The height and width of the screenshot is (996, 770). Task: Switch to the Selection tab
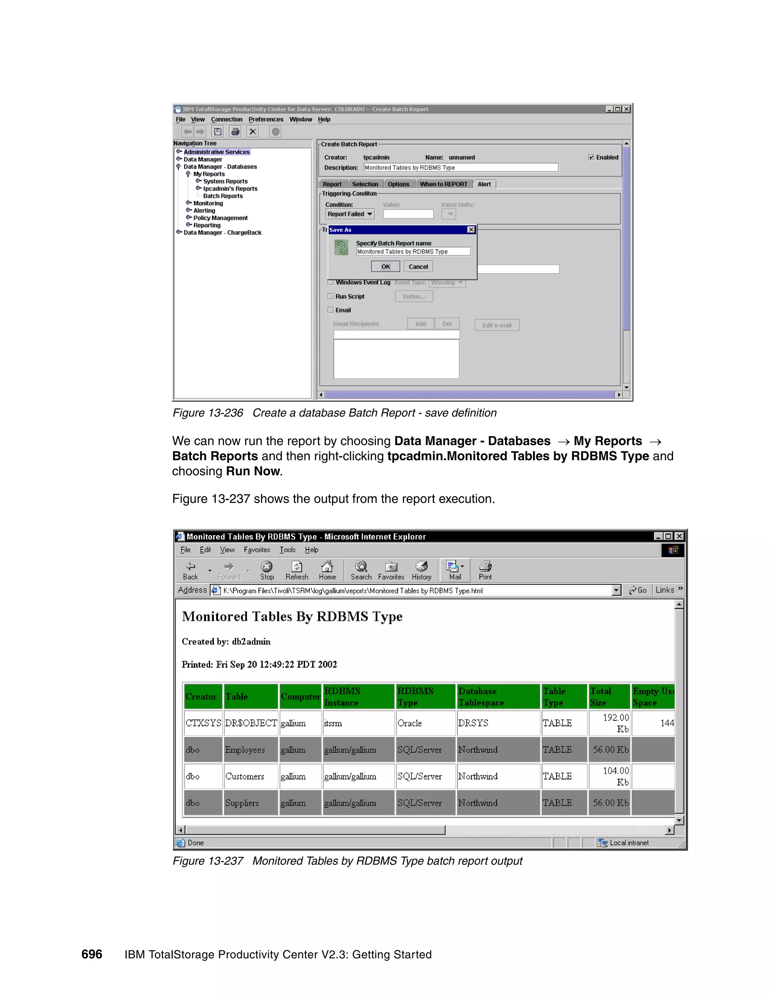365,184
